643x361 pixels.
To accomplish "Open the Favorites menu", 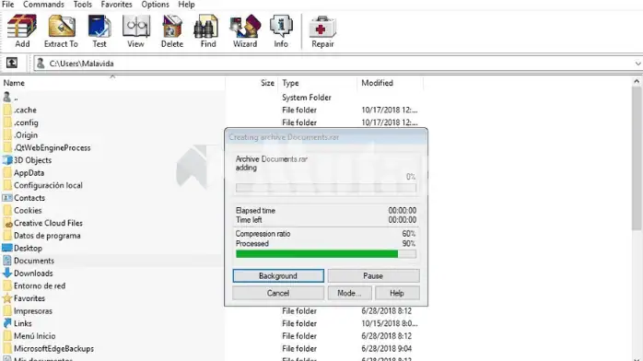I will click(116, 5).
